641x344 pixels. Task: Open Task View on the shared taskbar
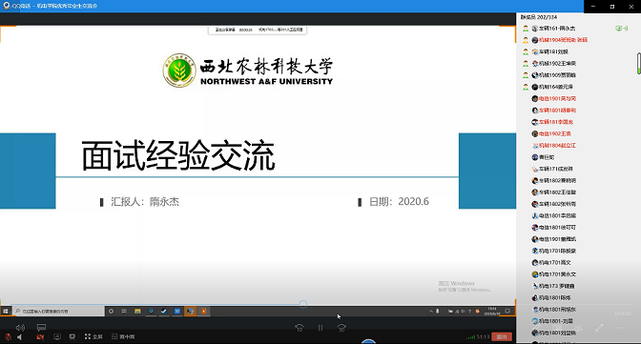(x=124, y=312)
